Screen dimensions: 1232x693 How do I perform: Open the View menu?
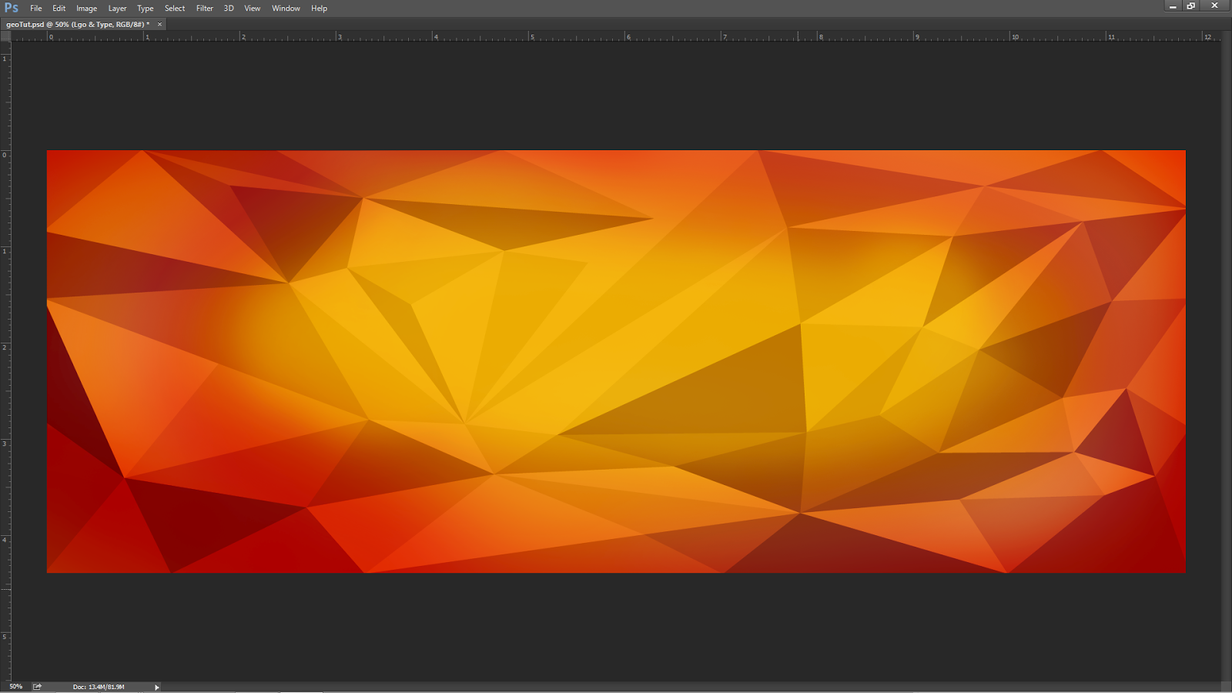tap(252, 8)
